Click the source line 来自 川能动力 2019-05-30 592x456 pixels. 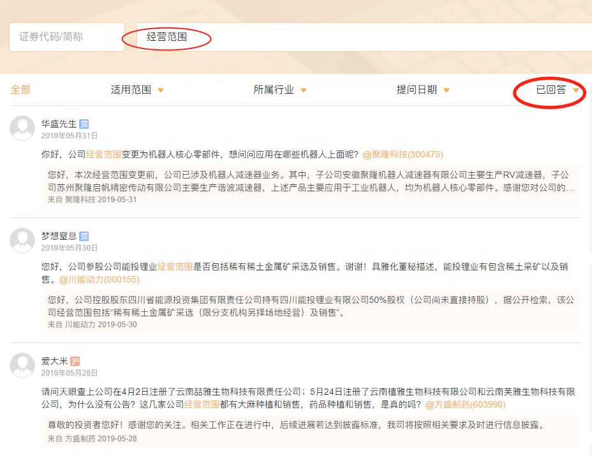[x=92, y=324]
